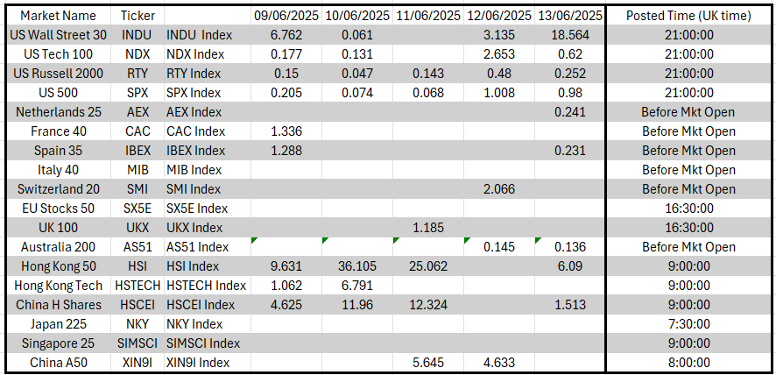Select the 'HSCEI' ticker cell

[x=138, y=305]
